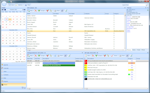Select the 90% progress bar for the presentation script task
Viewport: 150px width, 93px height.
[132, 63]
